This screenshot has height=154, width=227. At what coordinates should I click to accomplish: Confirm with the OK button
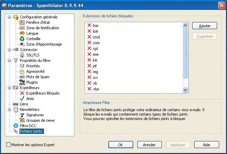pyautogui.click(x=121, y=145)
